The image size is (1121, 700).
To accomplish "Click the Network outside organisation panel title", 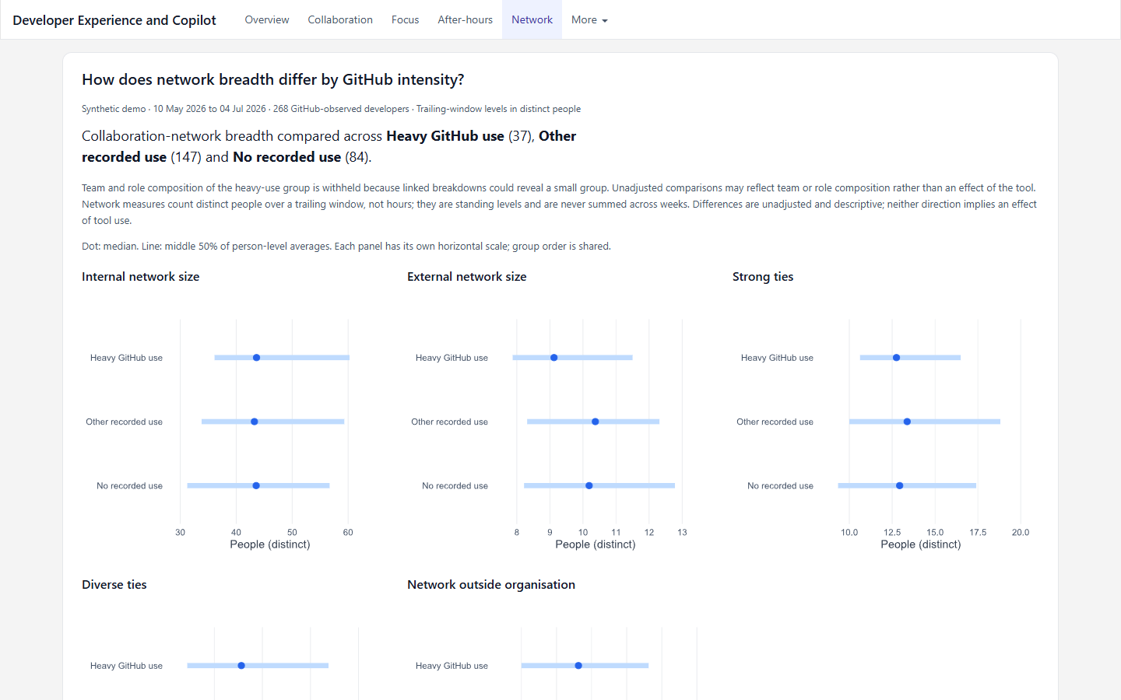I will pyautogui.click(x=491, y=585).
